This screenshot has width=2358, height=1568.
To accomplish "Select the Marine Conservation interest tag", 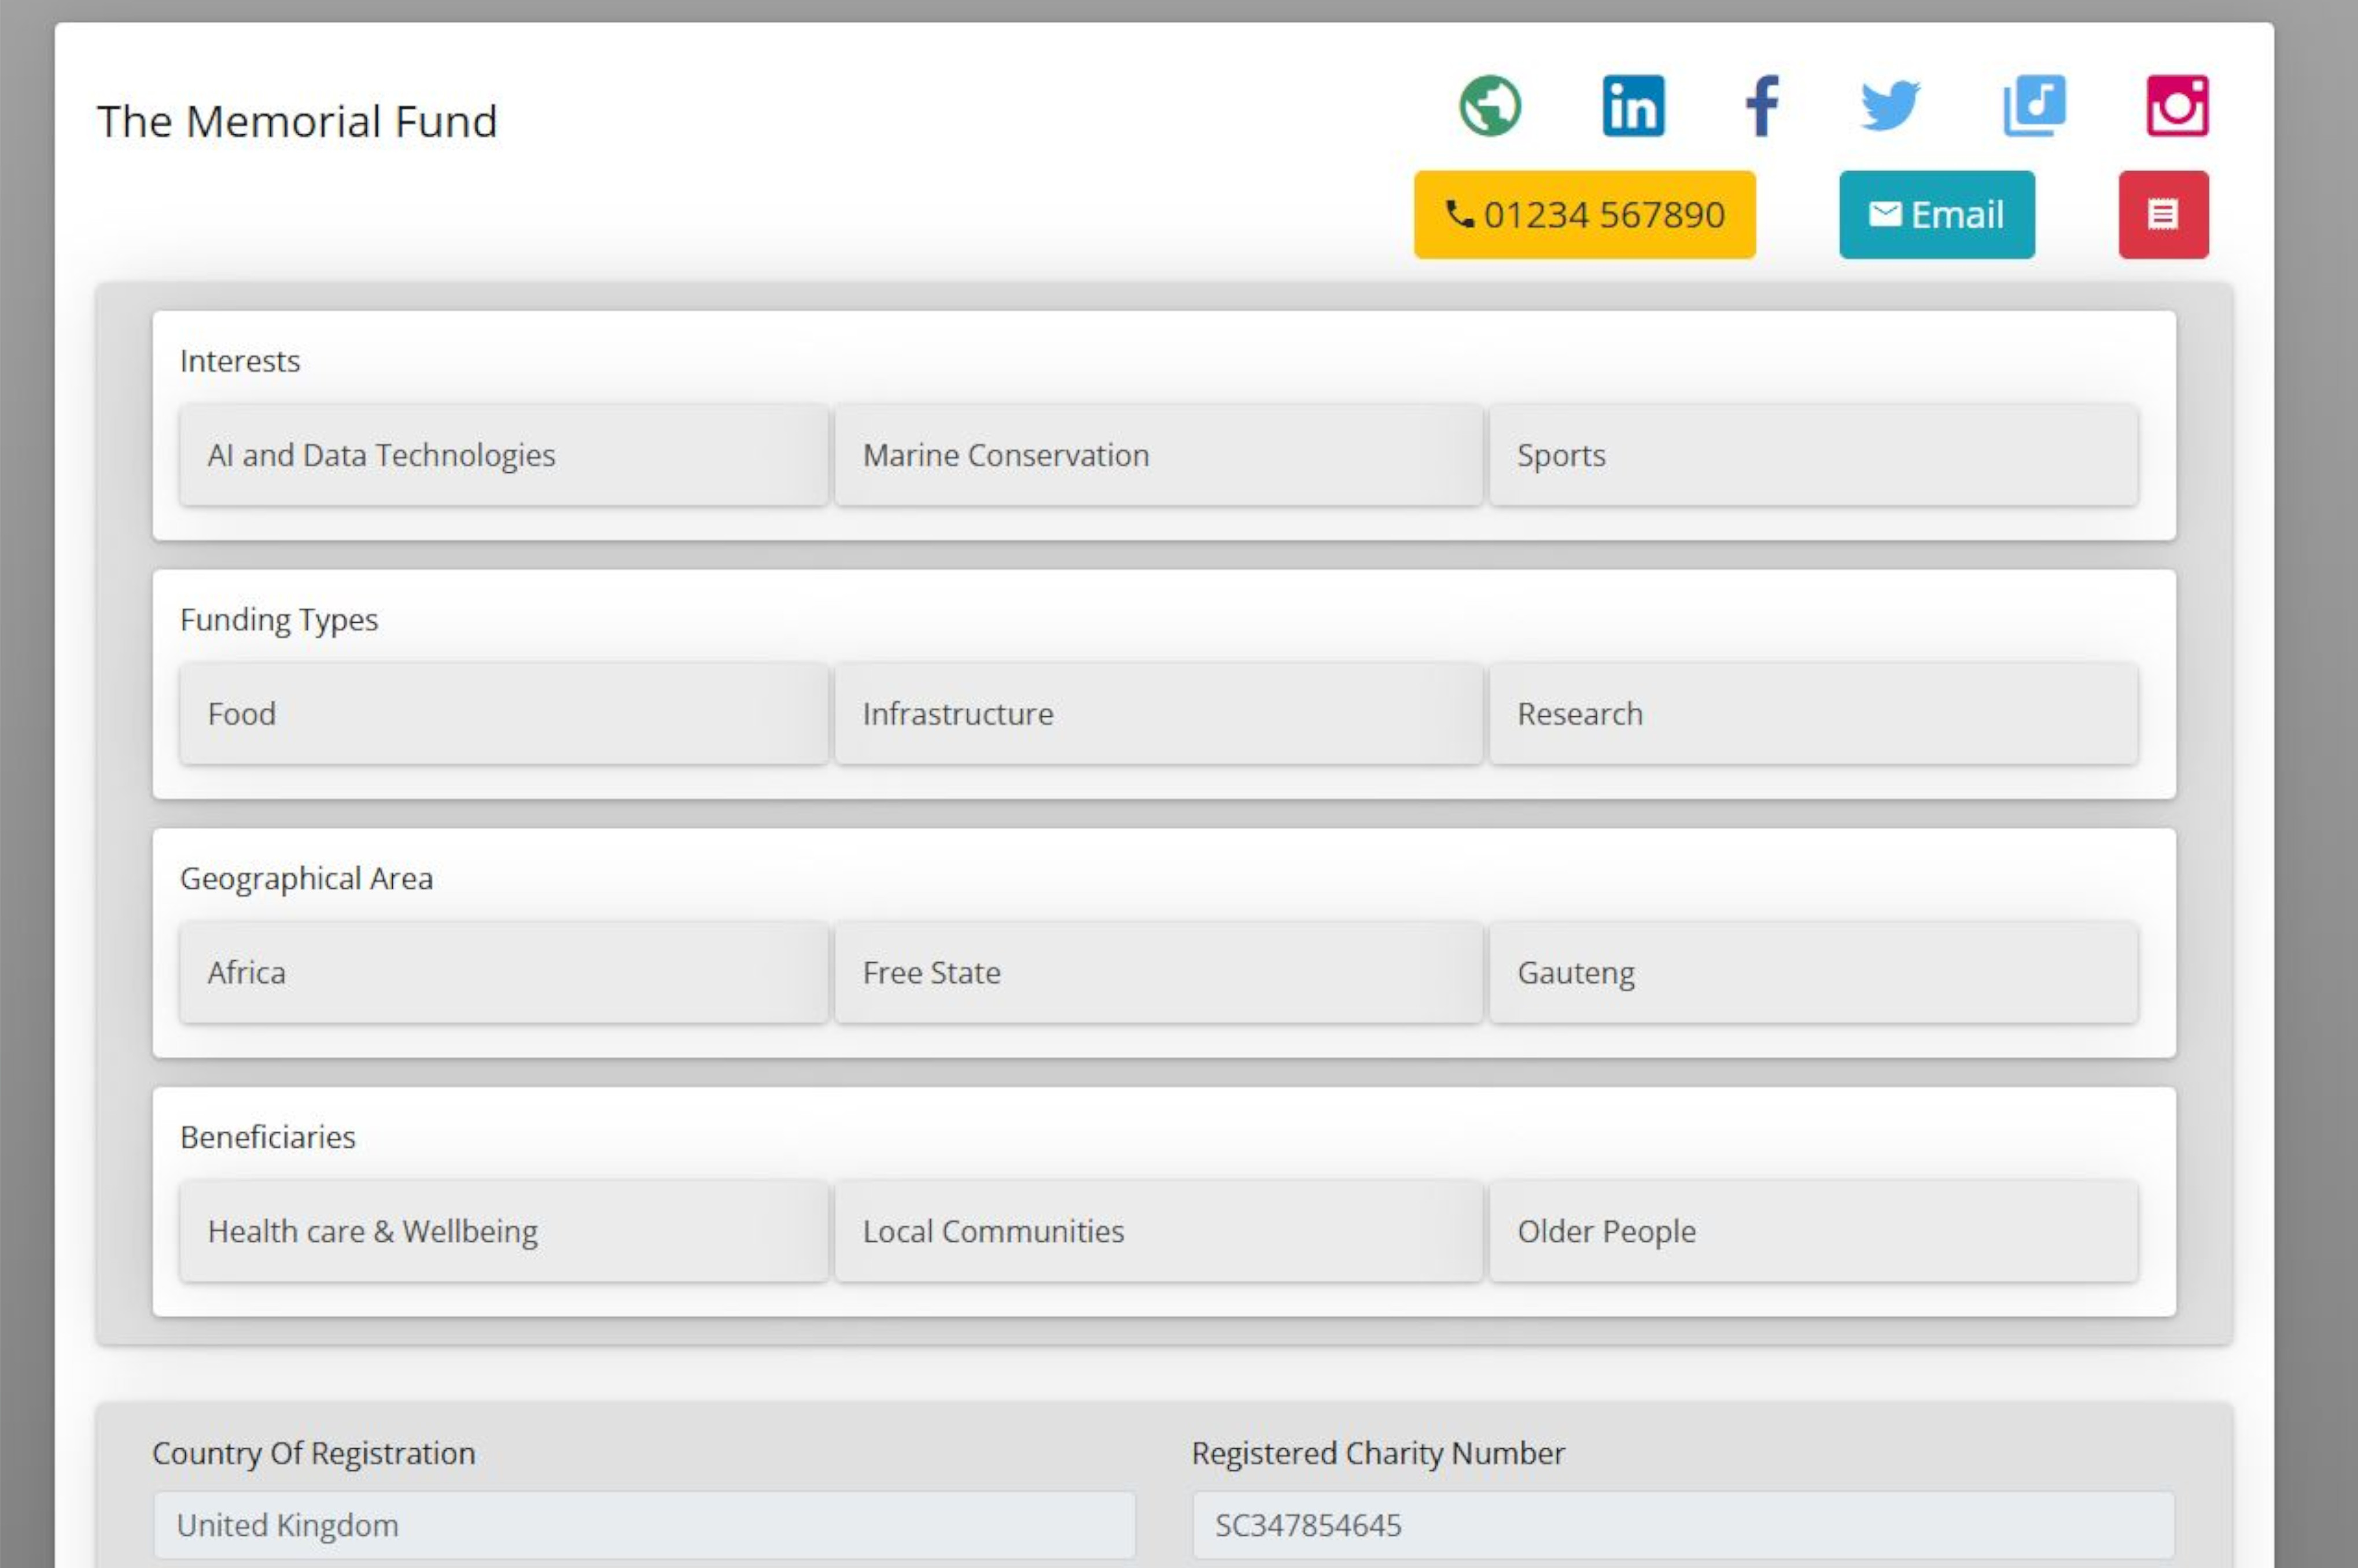I will (1158, 456).
